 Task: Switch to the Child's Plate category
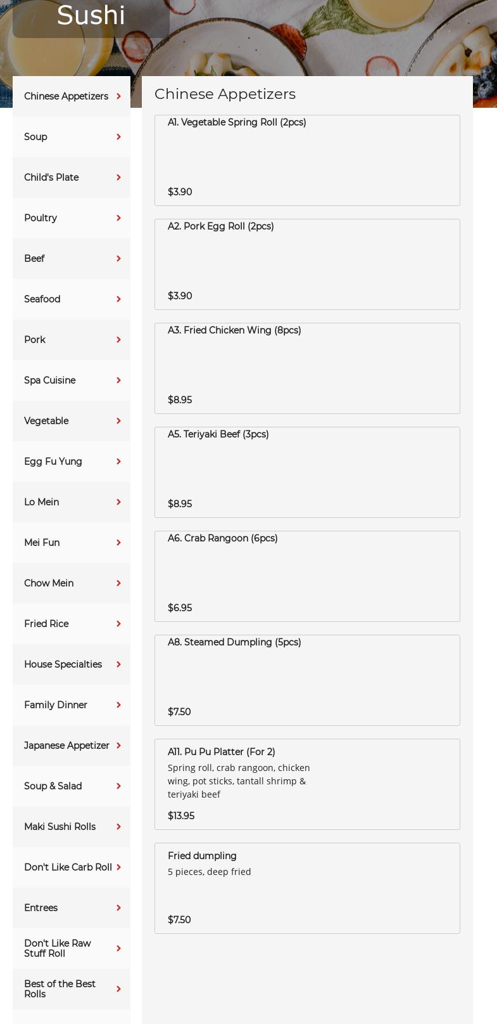coord(52,178)
